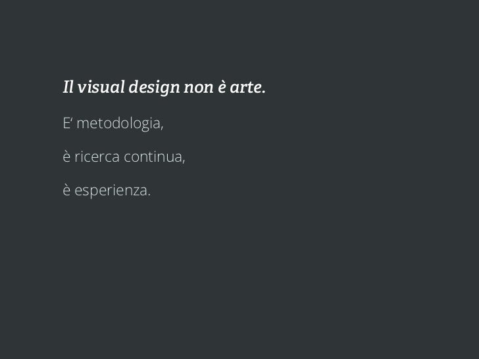Select the word "visual" in the headline

(x=101, y=87)
